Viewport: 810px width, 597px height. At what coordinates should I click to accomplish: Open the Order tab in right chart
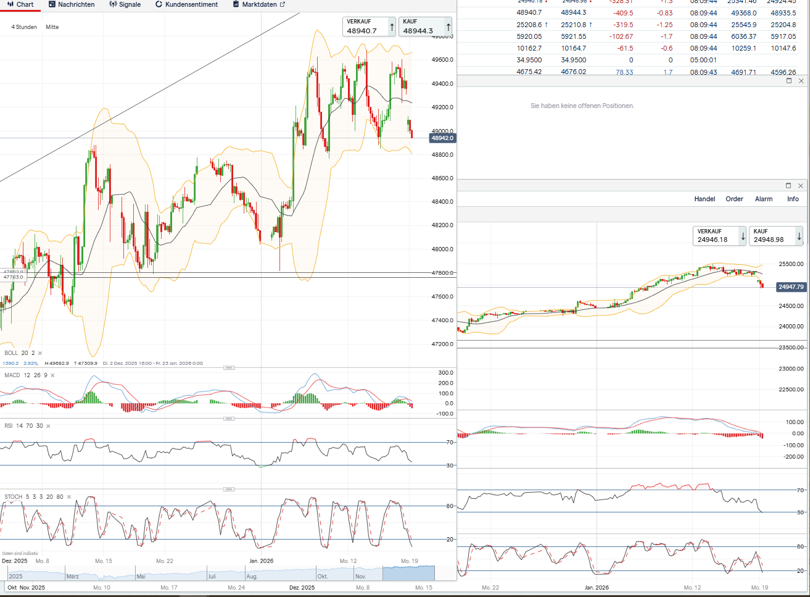pos(734,199)
